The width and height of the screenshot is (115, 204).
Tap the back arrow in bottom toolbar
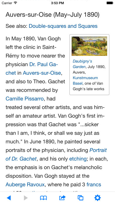coord(9,198)
